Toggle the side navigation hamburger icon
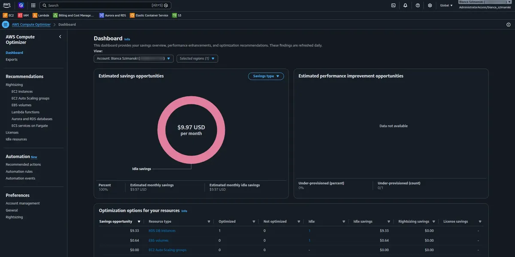 (6, 24)
